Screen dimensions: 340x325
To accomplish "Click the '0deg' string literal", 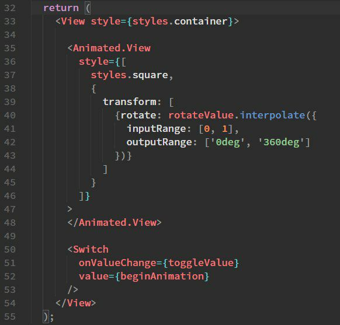I will point(228,142).
